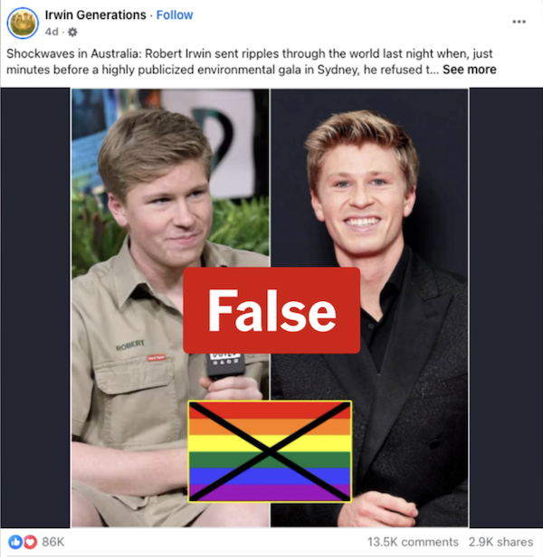Click the gear audience icon beside timestamp
The height and width of the screenshot is (557, 543).
click(x=72, y=33)
